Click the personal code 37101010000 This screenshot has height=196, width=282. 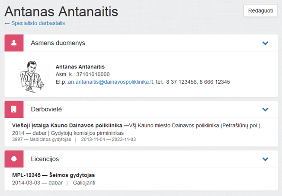92,74
